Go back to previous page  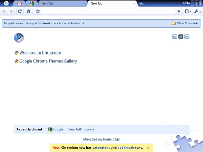point(4,11)
